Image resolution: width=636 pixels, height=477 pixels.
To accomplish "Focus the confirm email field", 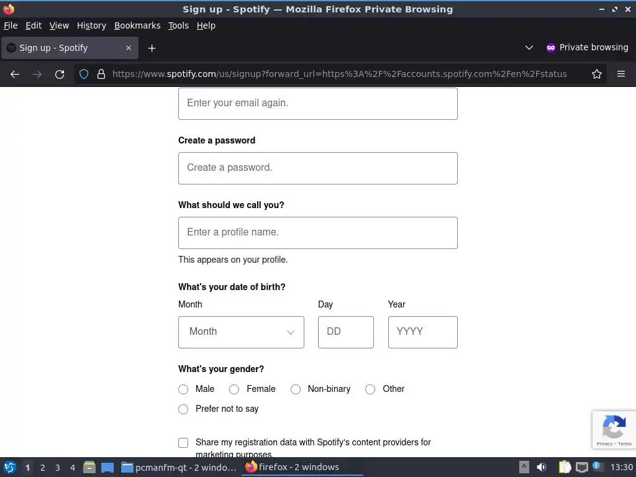I will [x=318, y=104].
